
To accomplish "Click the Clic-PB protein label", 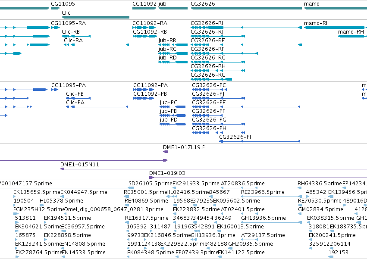I will (x=75, y=94).
